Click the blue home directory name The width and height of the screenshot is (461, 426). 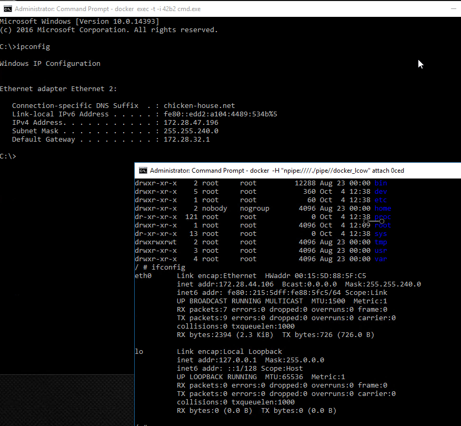click(x=383, y=209)
